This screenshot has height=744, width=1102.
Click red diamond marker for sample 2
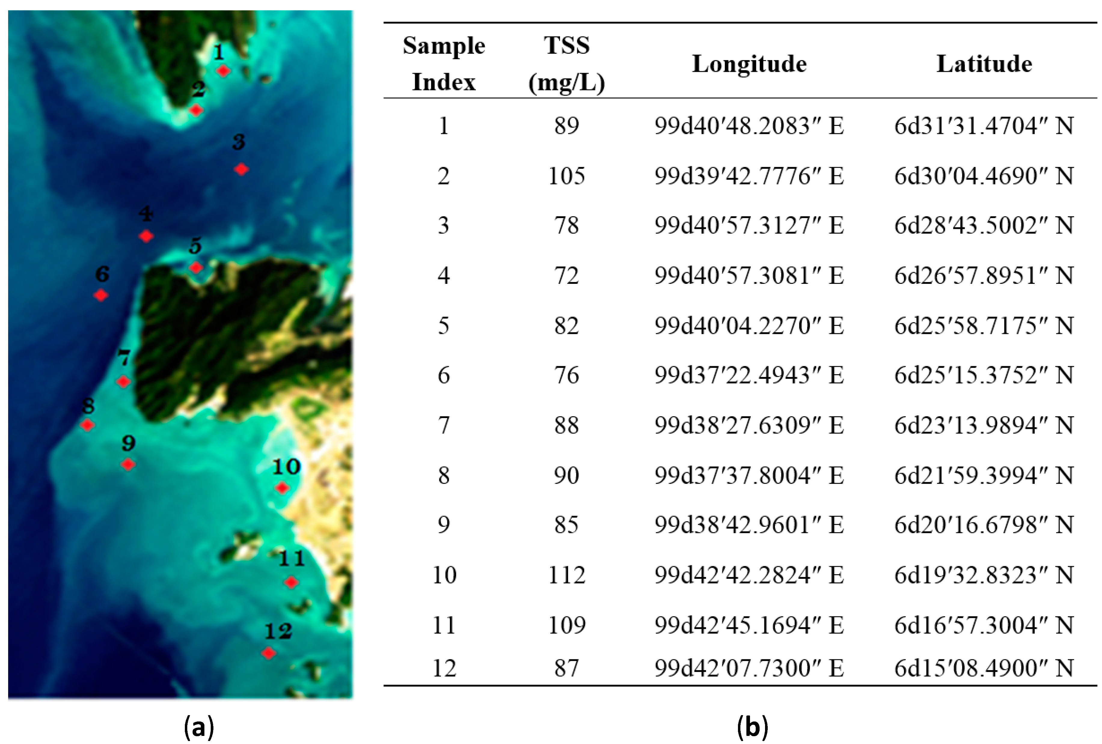tap(196, 111)
